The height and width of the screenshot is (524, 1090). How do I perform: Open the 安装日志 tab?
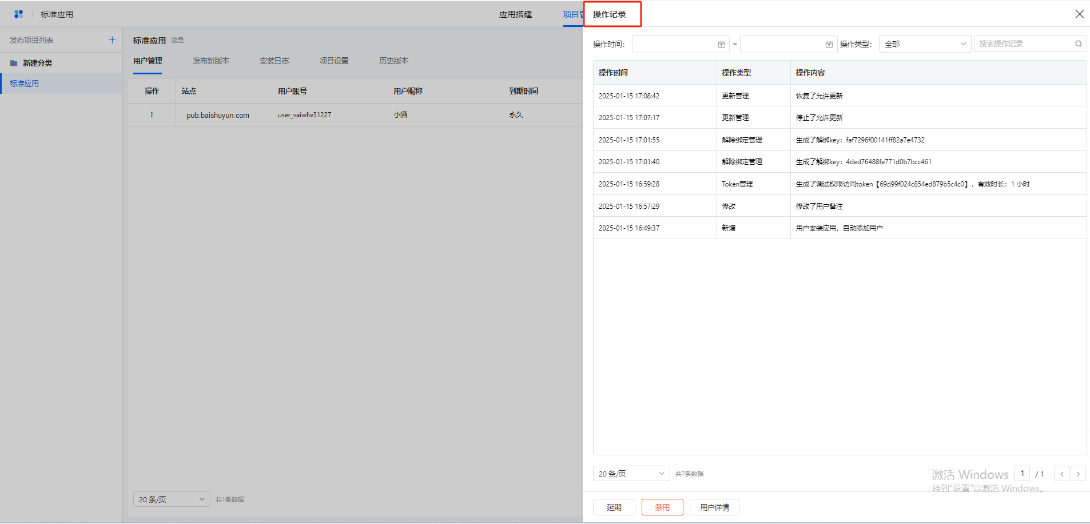tap(274, 61)
